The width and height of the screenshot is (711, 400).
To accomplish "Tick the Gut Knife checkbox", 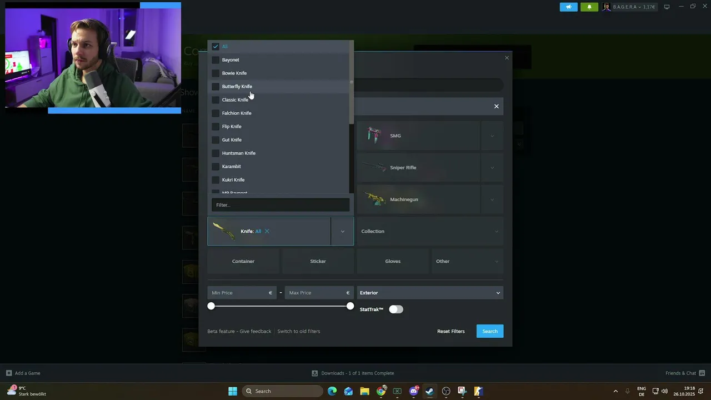I will (216, 140).
